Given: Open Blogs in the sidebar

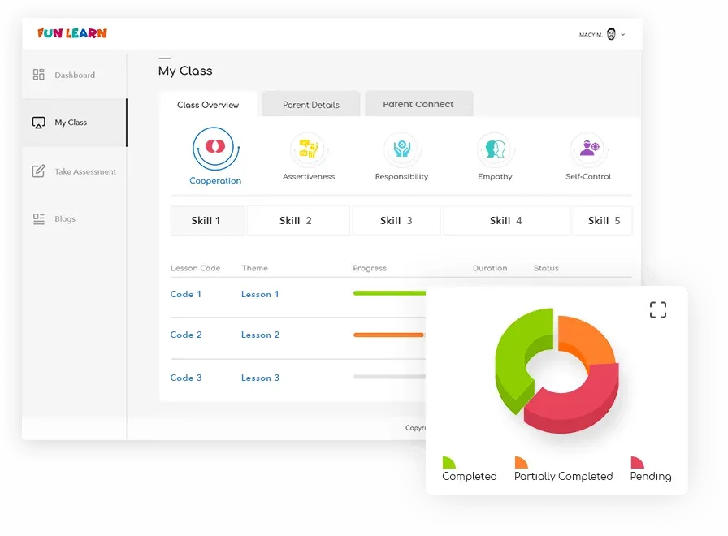Looking at the screenshot, I should pyautogui.click(x=65, y=219).
